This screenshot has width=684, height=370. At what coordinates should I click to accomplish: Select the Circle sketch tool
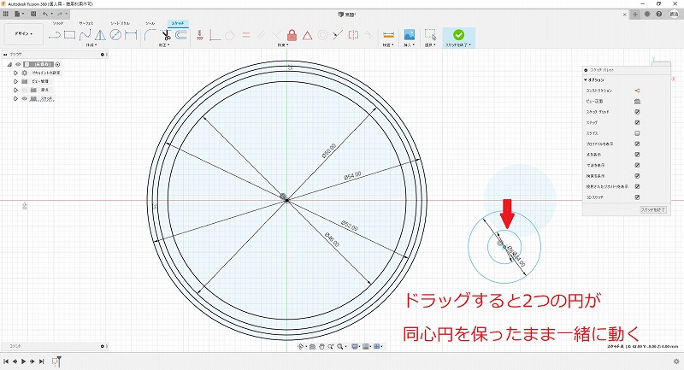pos(115,35)
